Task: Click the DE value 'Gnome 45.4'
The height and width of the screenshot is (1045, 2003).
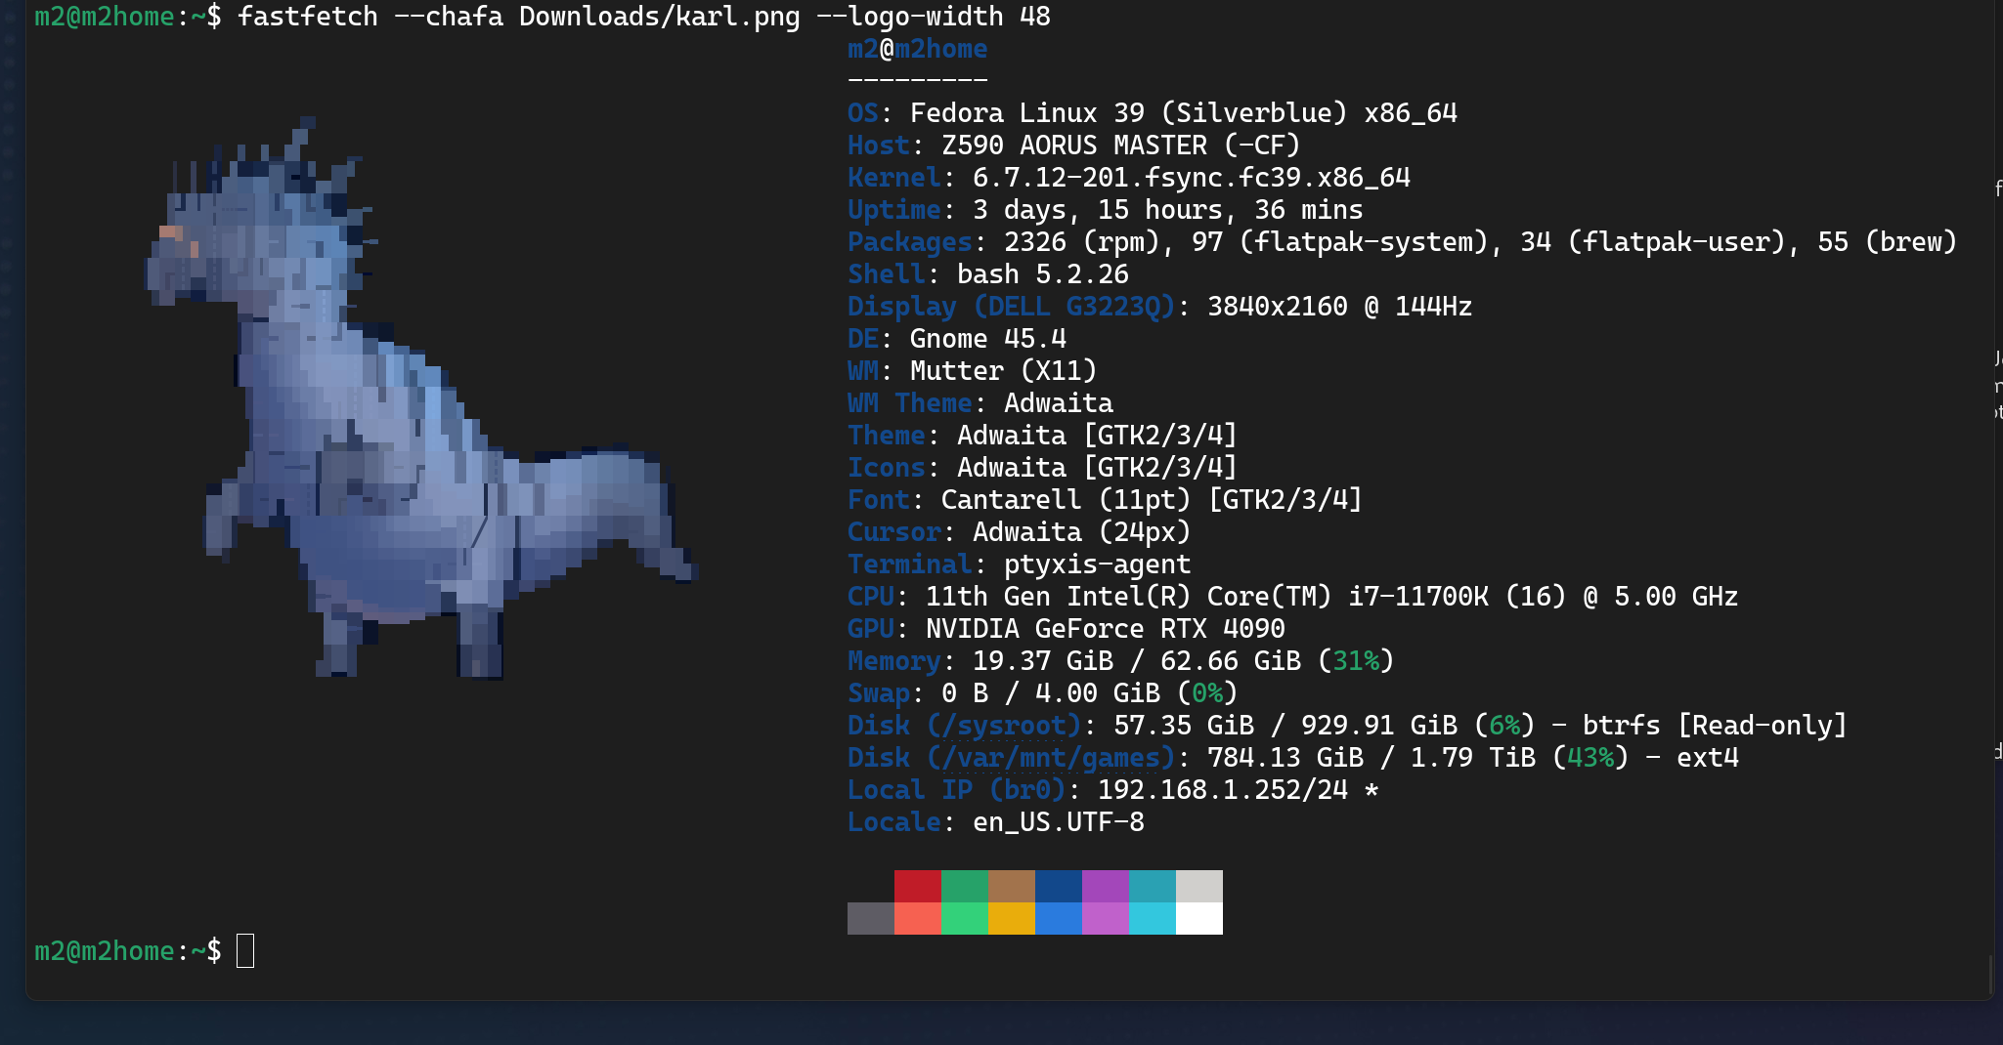Action: tap(988, 339)
